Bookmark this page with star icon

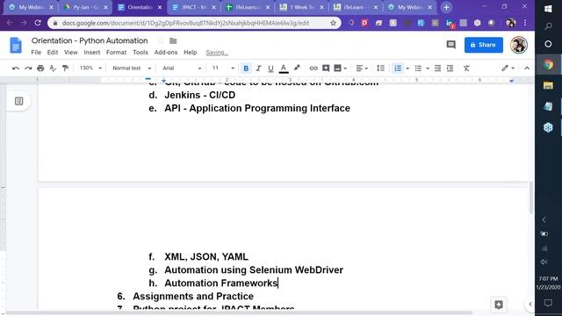tap(333, 23)
